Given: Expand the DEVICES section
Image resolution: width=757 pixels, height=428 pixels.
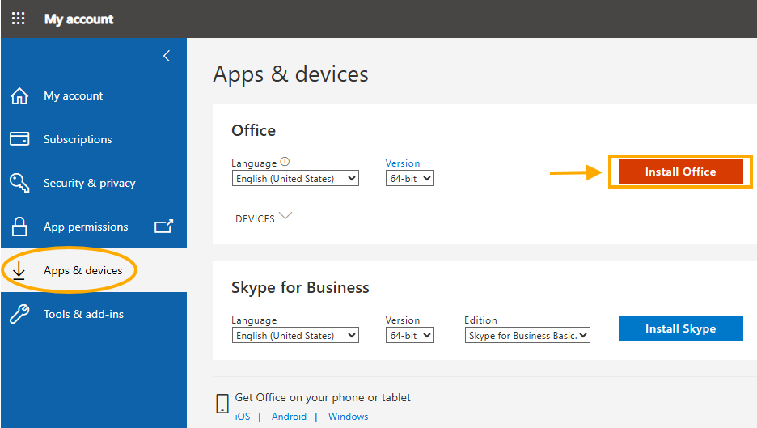Looking at the screenshot, I should pyautogui.click(x=264, y=218).
